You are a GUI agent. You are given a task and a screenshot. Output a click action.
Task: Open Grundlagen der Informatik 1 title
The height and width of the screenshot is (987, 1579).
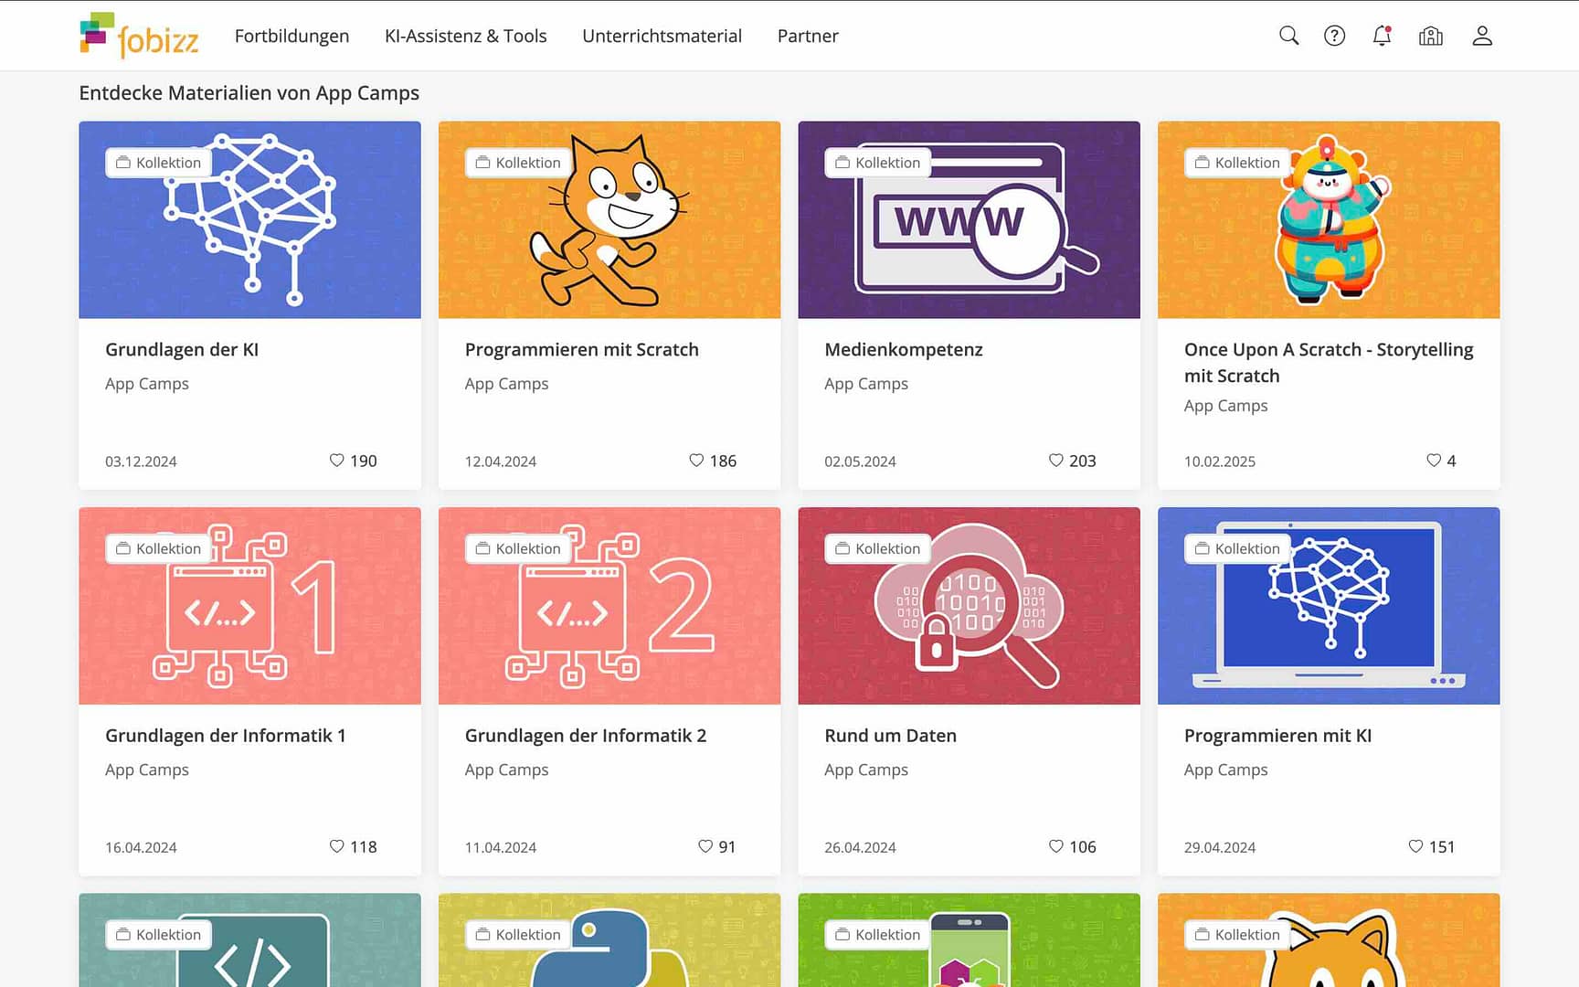click(225, 736)
